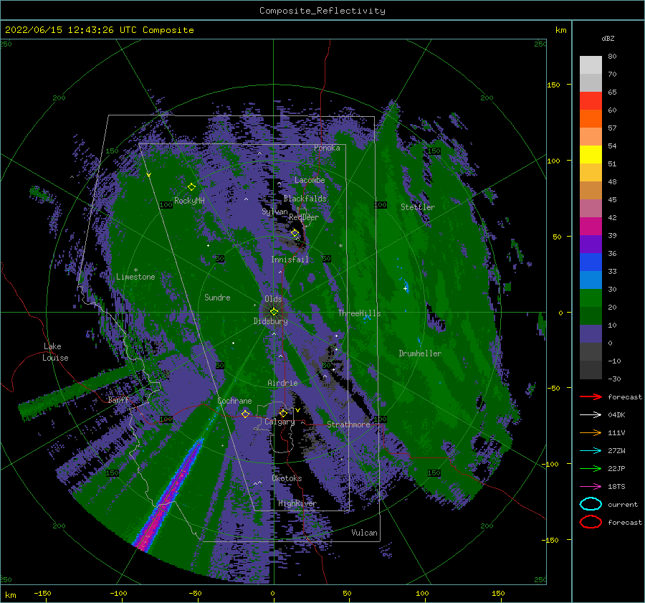Click the 2022/06/15 12:43:26 UTC timestamp

coord(99,30)
